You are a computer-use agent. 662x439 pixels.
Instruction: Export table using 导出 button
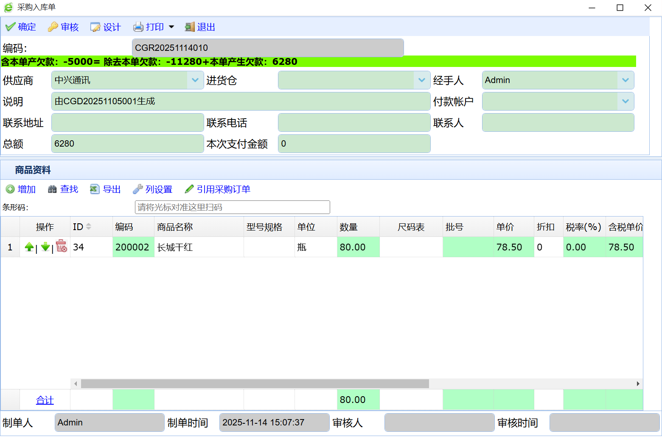(x=106, y=189)
